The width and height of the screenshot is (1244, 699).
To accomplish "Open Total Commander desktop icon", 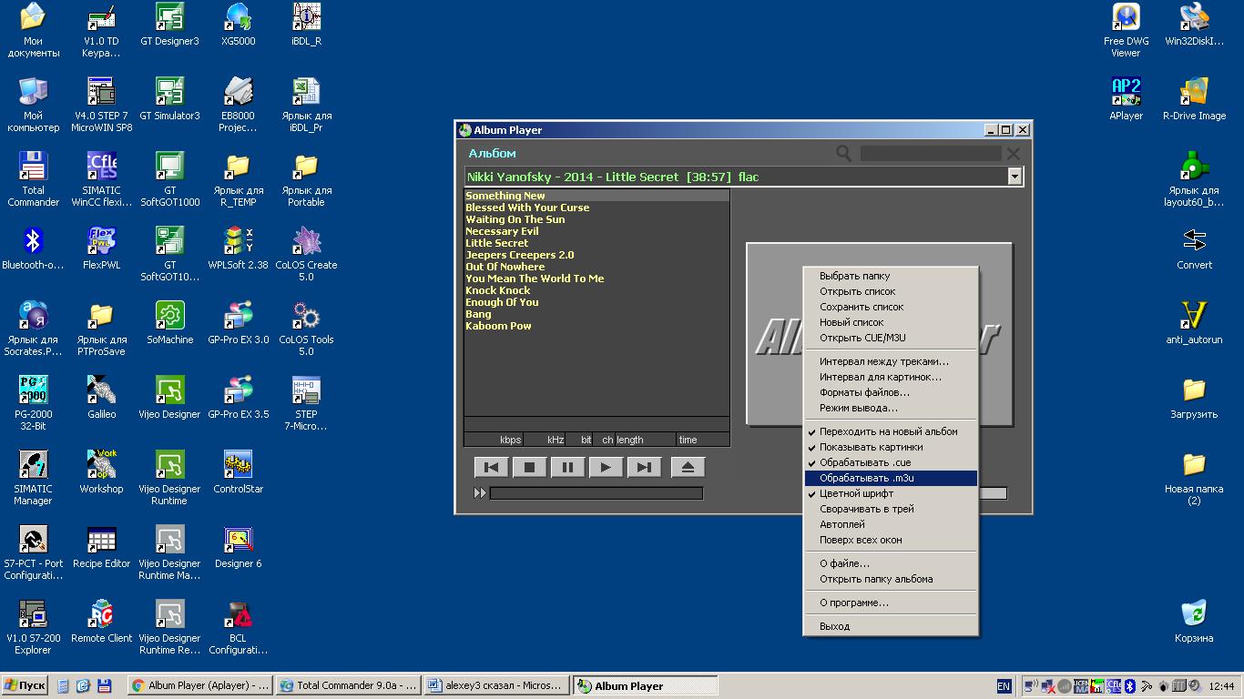I will point(33,179).
